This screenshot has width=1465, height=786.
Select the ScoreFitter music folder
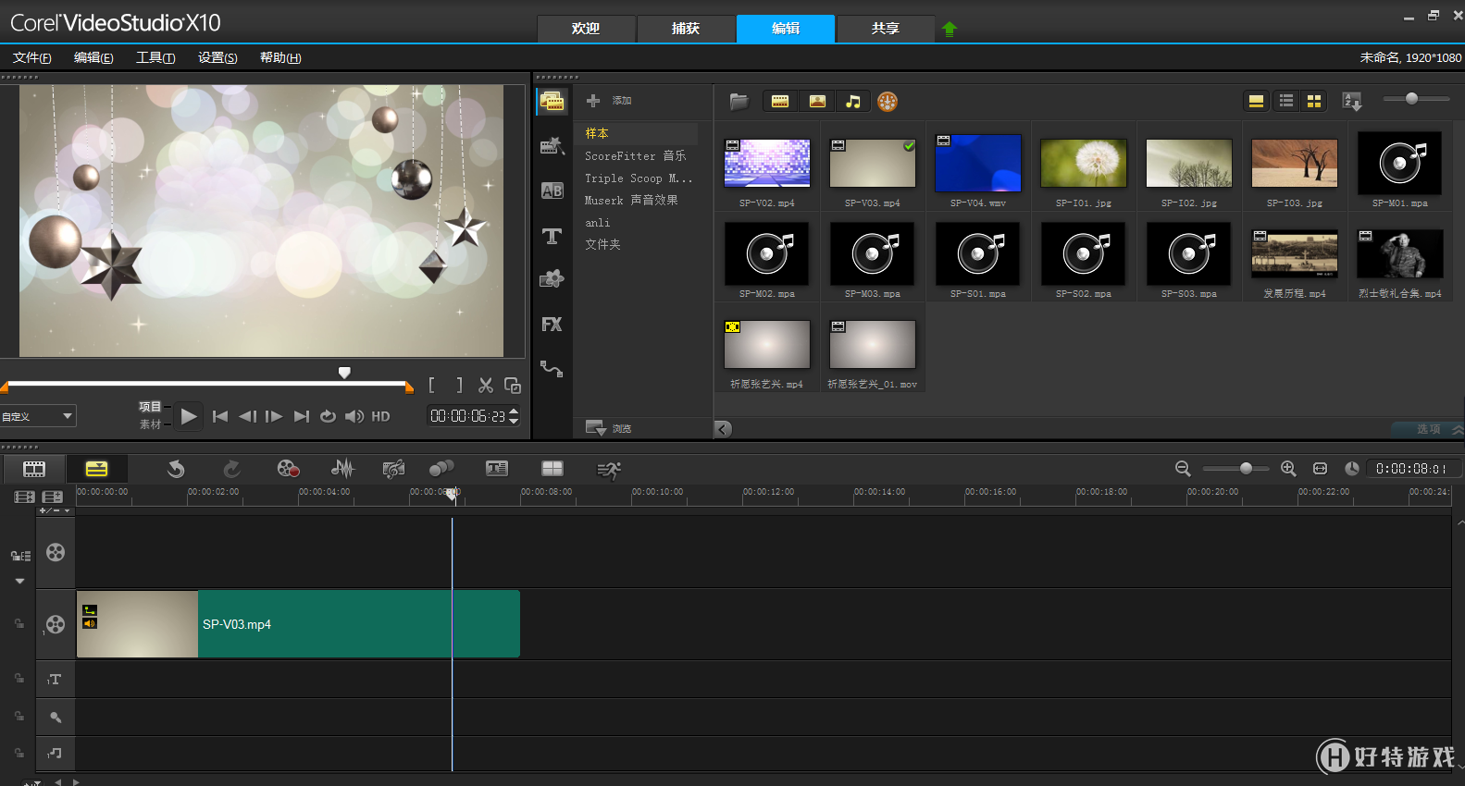[x=636, y=155]
